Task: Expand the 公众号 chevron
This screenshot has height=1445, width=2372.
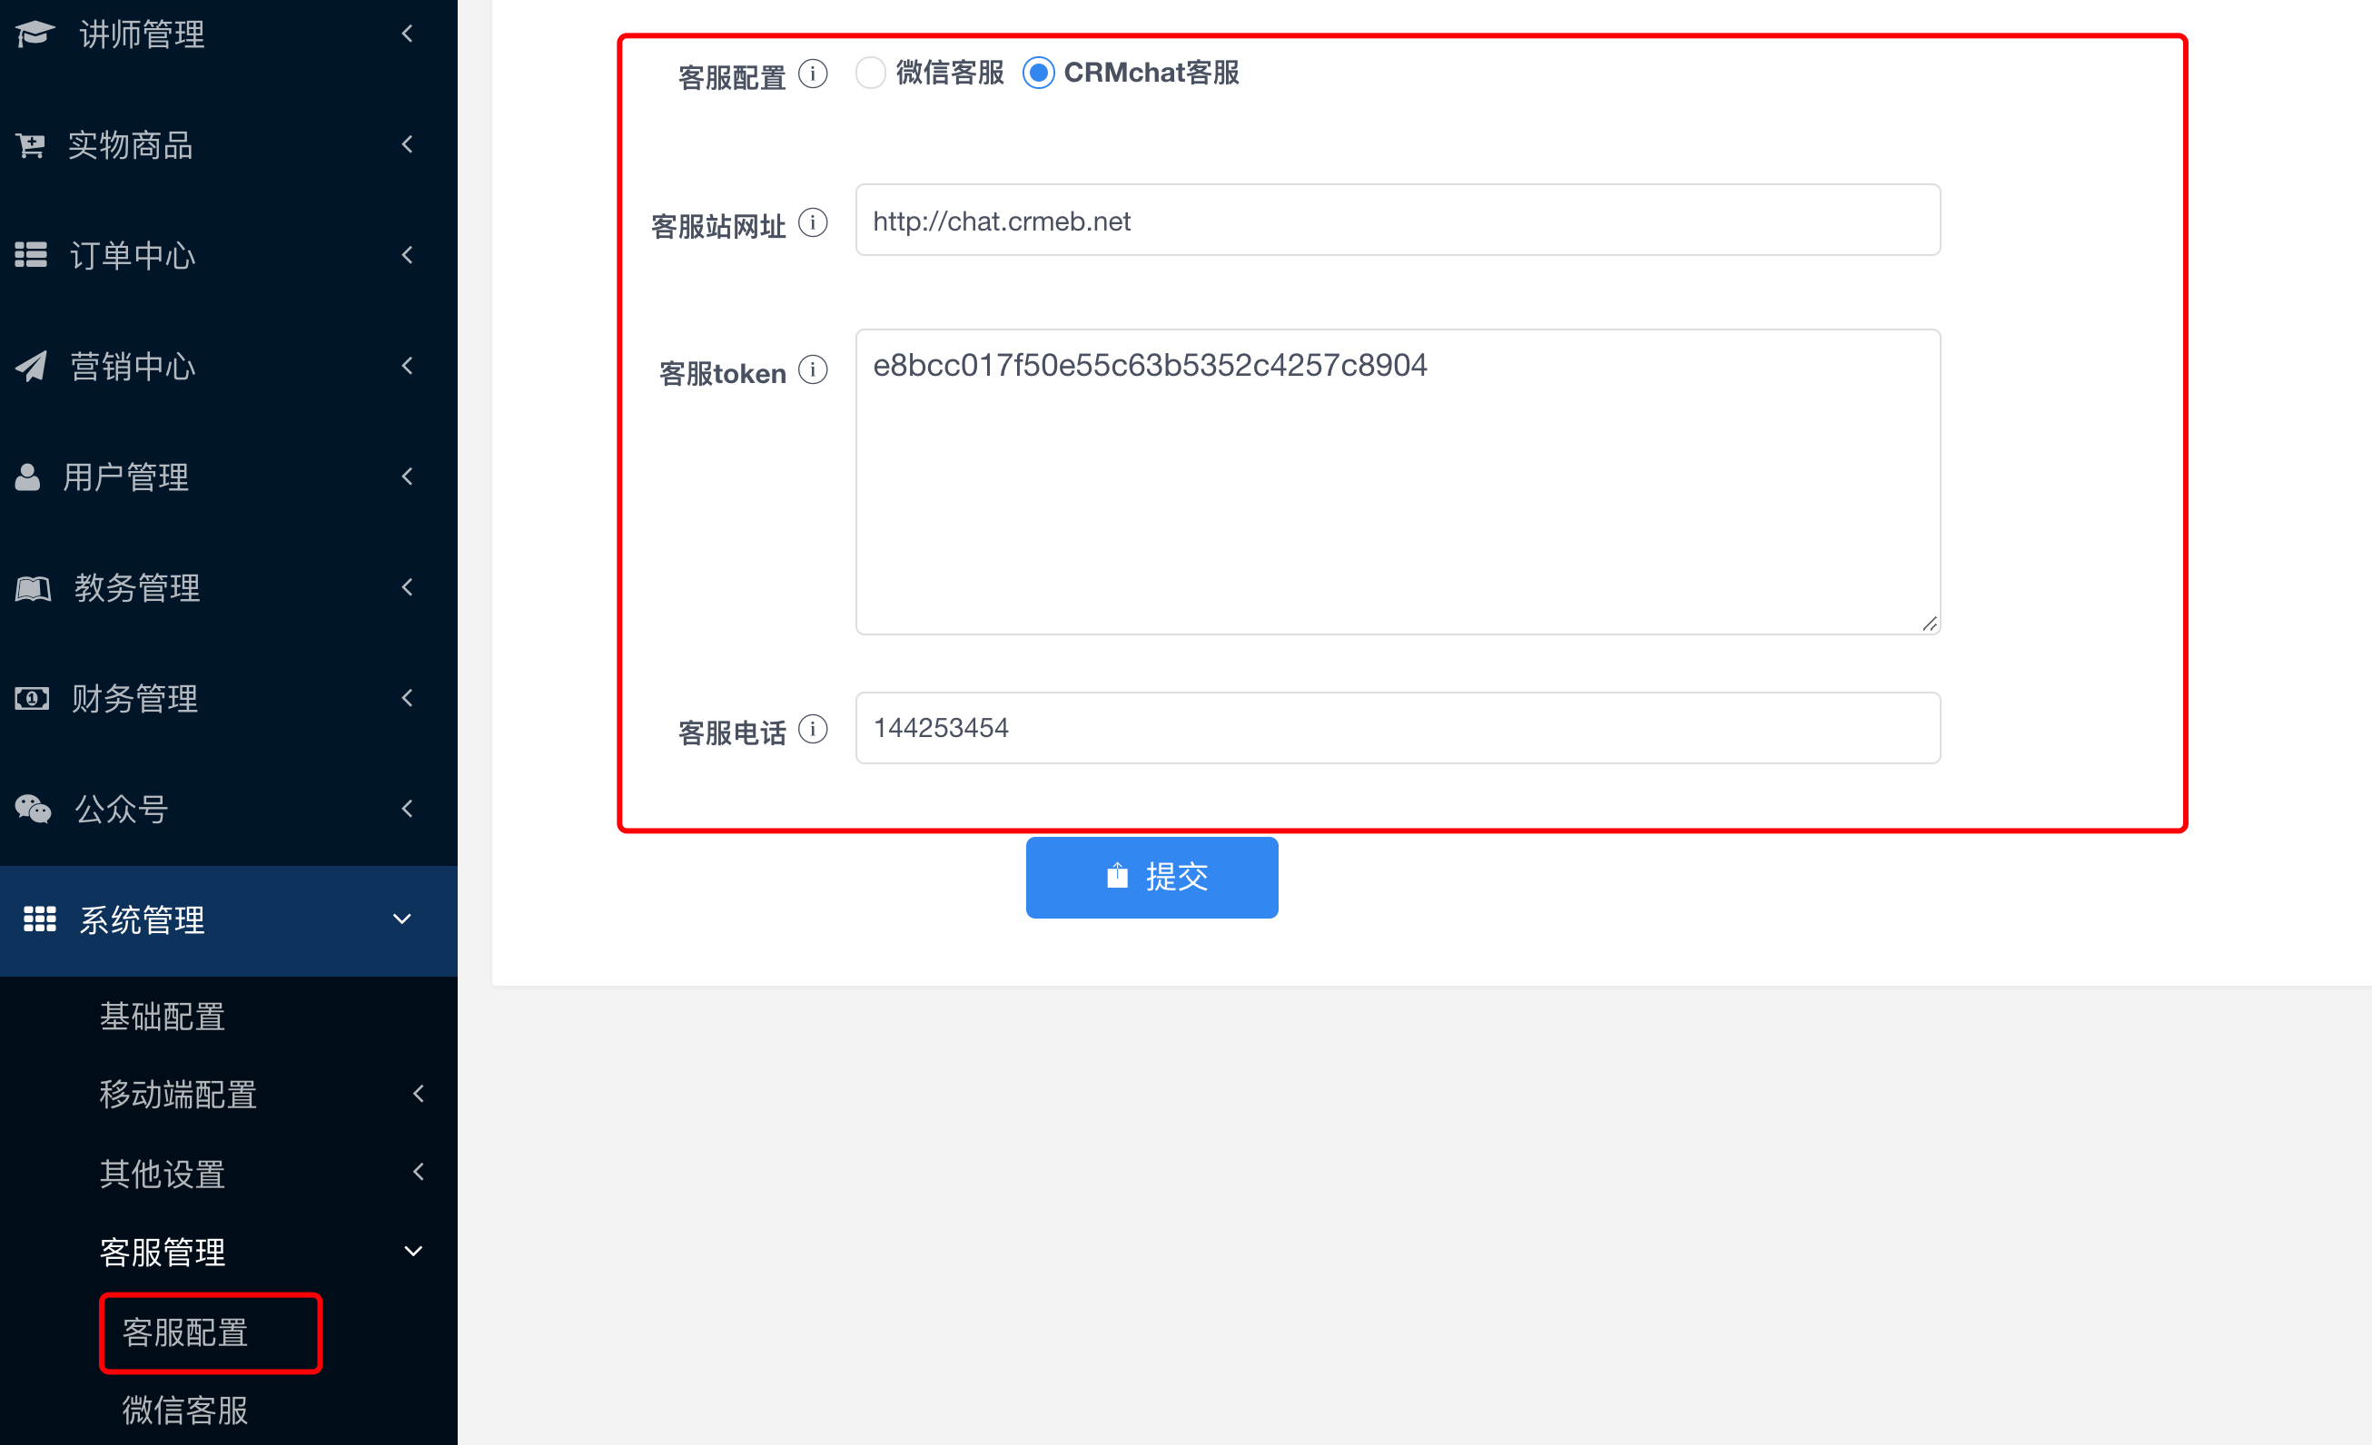Action: [408, 808]
